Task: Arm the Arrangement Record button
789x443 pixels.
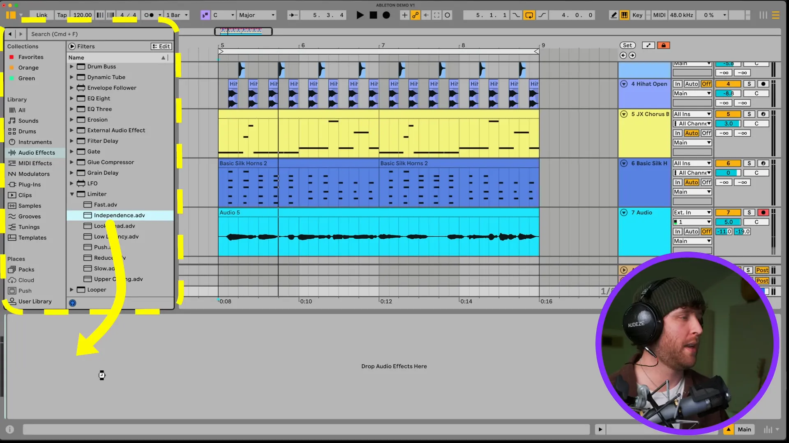Action: click(386, 15)
